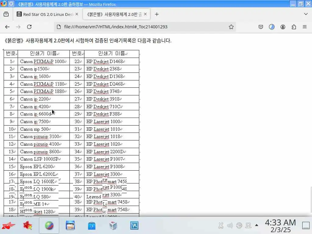Click the Epson EPL 6200L cell
The width and height of the screenshot is (312, 234).
(x=44, y=174)
